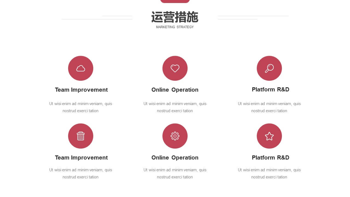Select the "Ut wisi enim" paragraph below the gear icon
The width and height of the screenshot is (350, 197).
click(x=175, y=173)
